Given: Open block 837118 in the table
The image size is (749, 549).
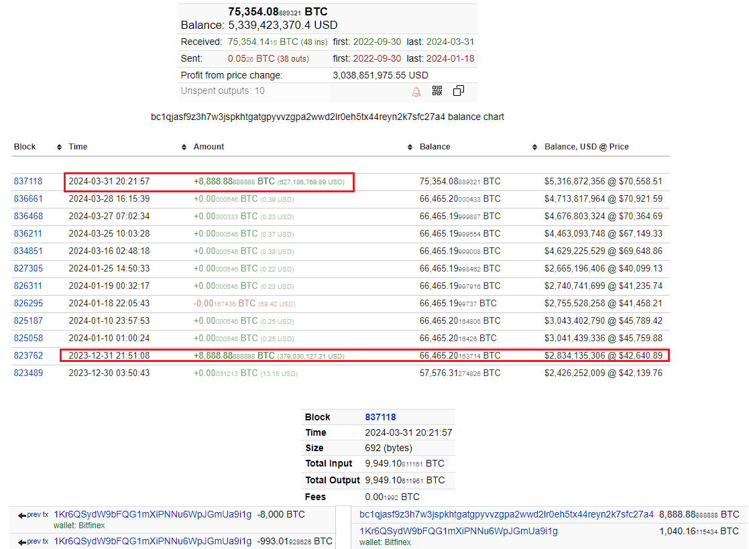Looking at the screenshot, I should click(x=28, y=181).
